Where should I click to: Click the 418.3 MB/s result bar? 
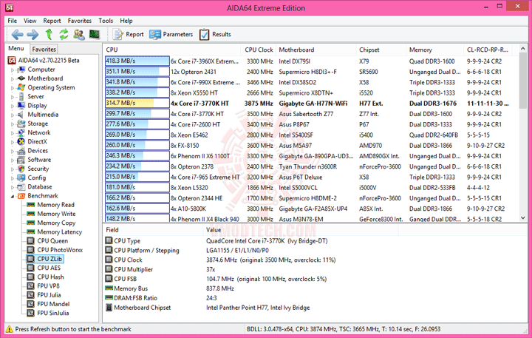coord(137,61)
